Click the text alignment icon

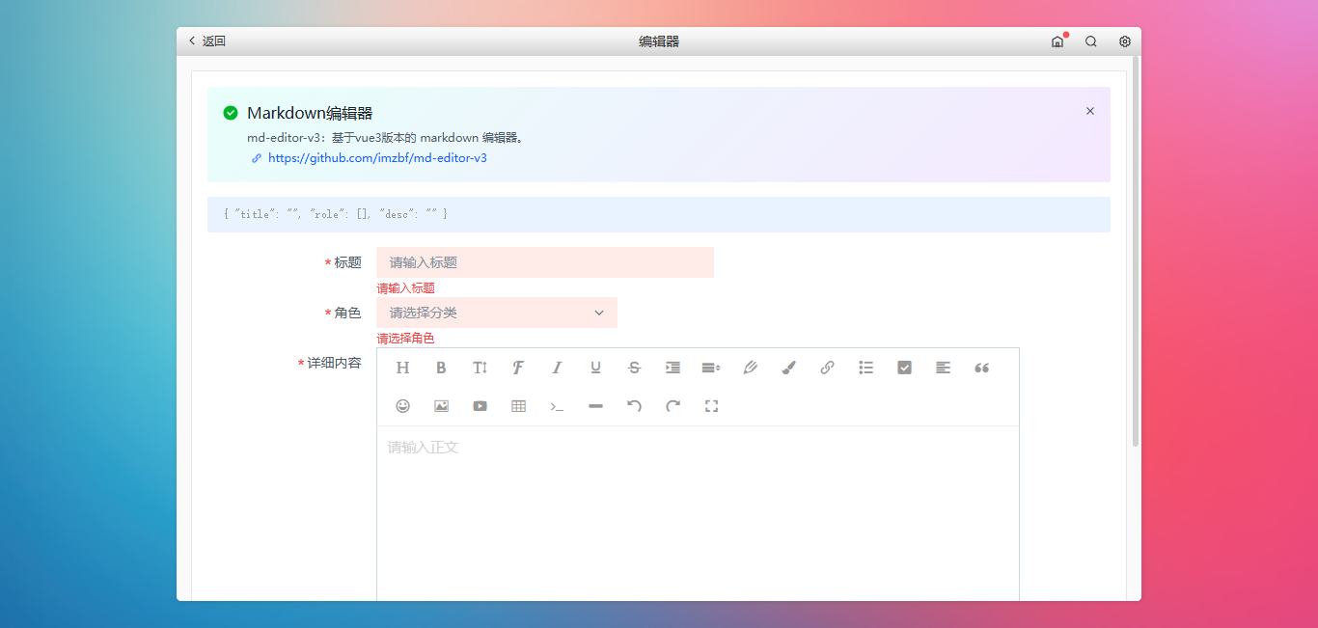[x=943, y=368]
